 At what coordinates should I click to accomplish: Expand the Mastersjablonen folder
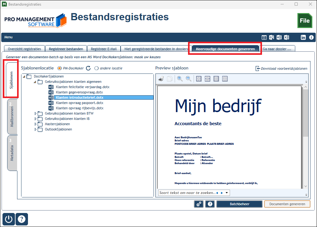pos(35,124)
